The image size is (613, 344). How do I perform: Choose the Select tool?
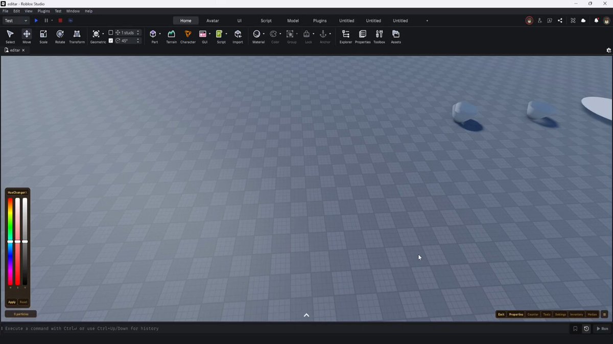10,36
